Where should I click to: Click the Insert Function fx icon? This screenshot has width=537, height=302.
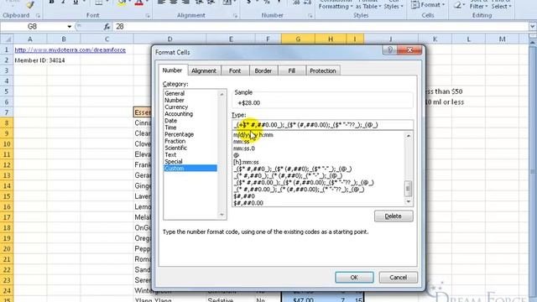coord(107,27)
